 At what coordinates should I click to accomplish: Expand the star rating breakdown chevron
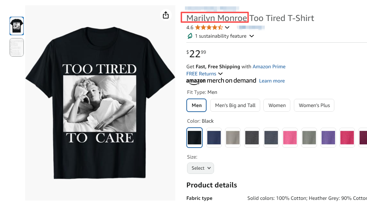pyautogui.click(x=227, y=27)
